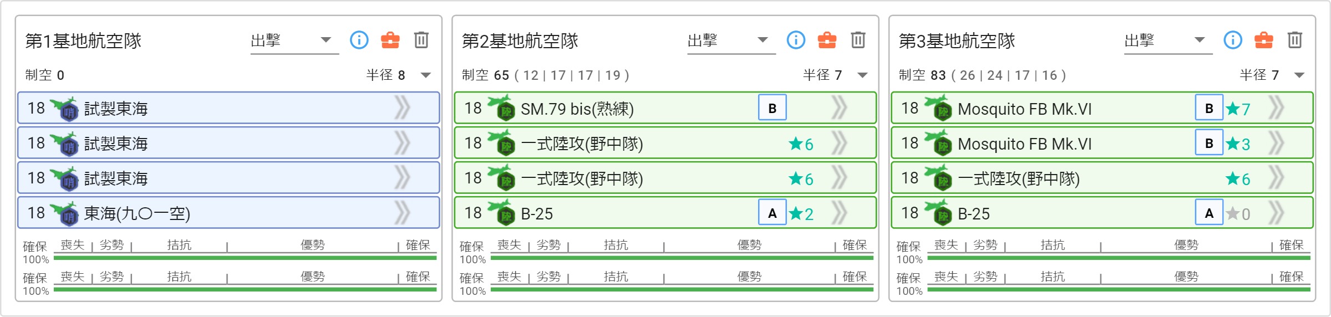Click ★7 improvement level on Mosquito FB Mk.VI

[x=1238, y=109]
